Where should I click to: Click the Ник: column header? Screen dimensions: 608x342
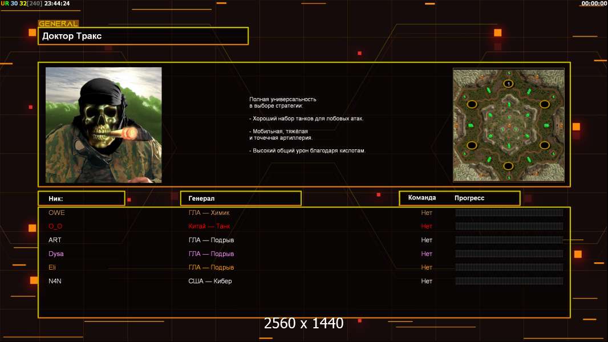(81, 198)
